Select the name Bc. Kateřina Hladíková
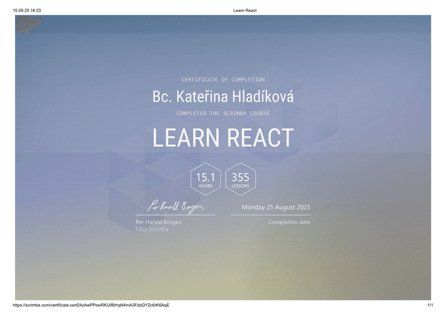446x315 pixels. pos(223,96)
